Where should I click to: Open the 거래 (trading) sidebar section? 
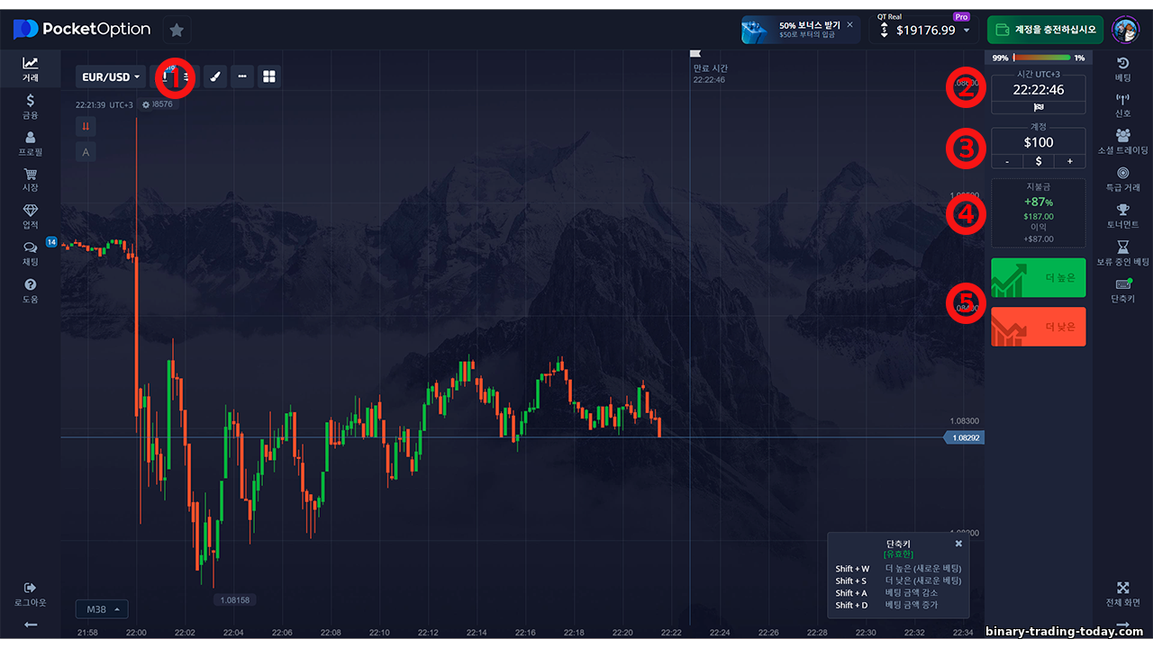point(30,69)
